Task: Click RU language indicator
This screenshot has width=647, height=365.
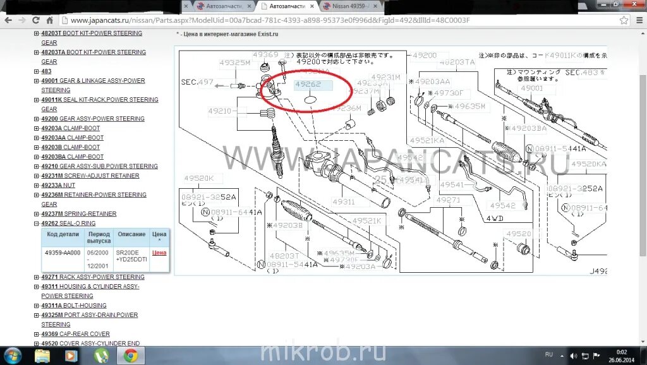Action: tap(549, 355)
